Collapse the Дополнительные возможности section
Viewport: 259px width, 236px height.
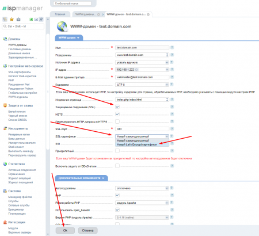[81, 178]
